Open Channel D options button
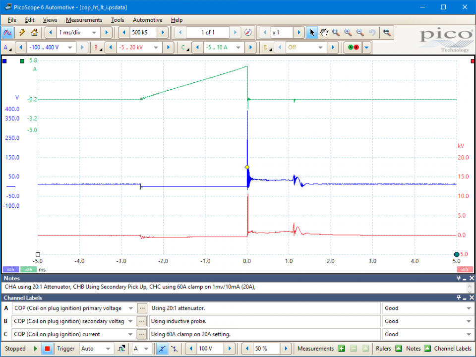This screenshot has height=357, width=476. (x=267, y=48)
